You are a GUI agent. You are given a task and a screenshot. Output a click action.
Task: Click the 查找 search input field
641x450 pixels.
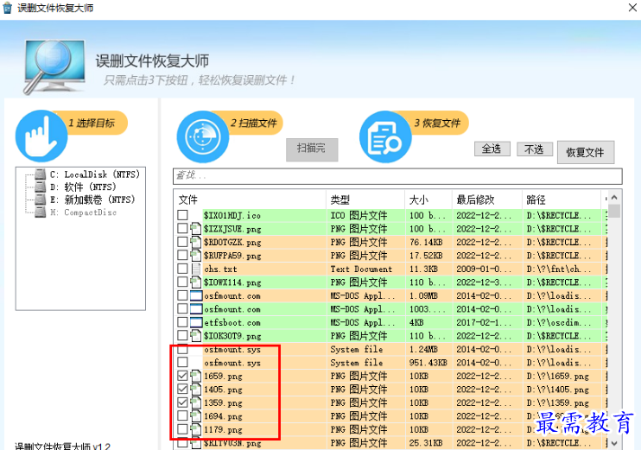click(x=397, y=175)
